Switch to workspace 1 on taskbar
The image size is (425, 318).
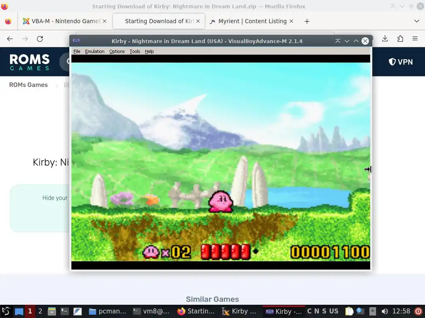point(30,311)
